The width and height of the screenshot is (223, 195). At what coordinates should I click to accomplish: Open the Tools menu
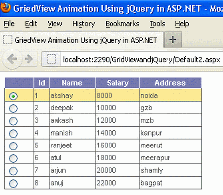[x=157, y=24]
